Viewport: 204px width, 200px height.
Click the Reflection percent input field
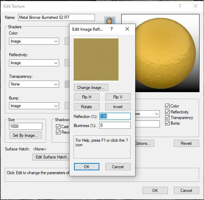point(115,116)
